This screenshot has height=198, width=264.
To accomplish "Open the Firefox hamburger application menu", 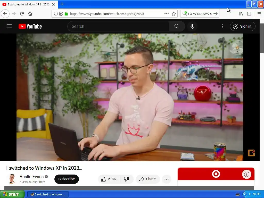I will (x=259, y=14).
